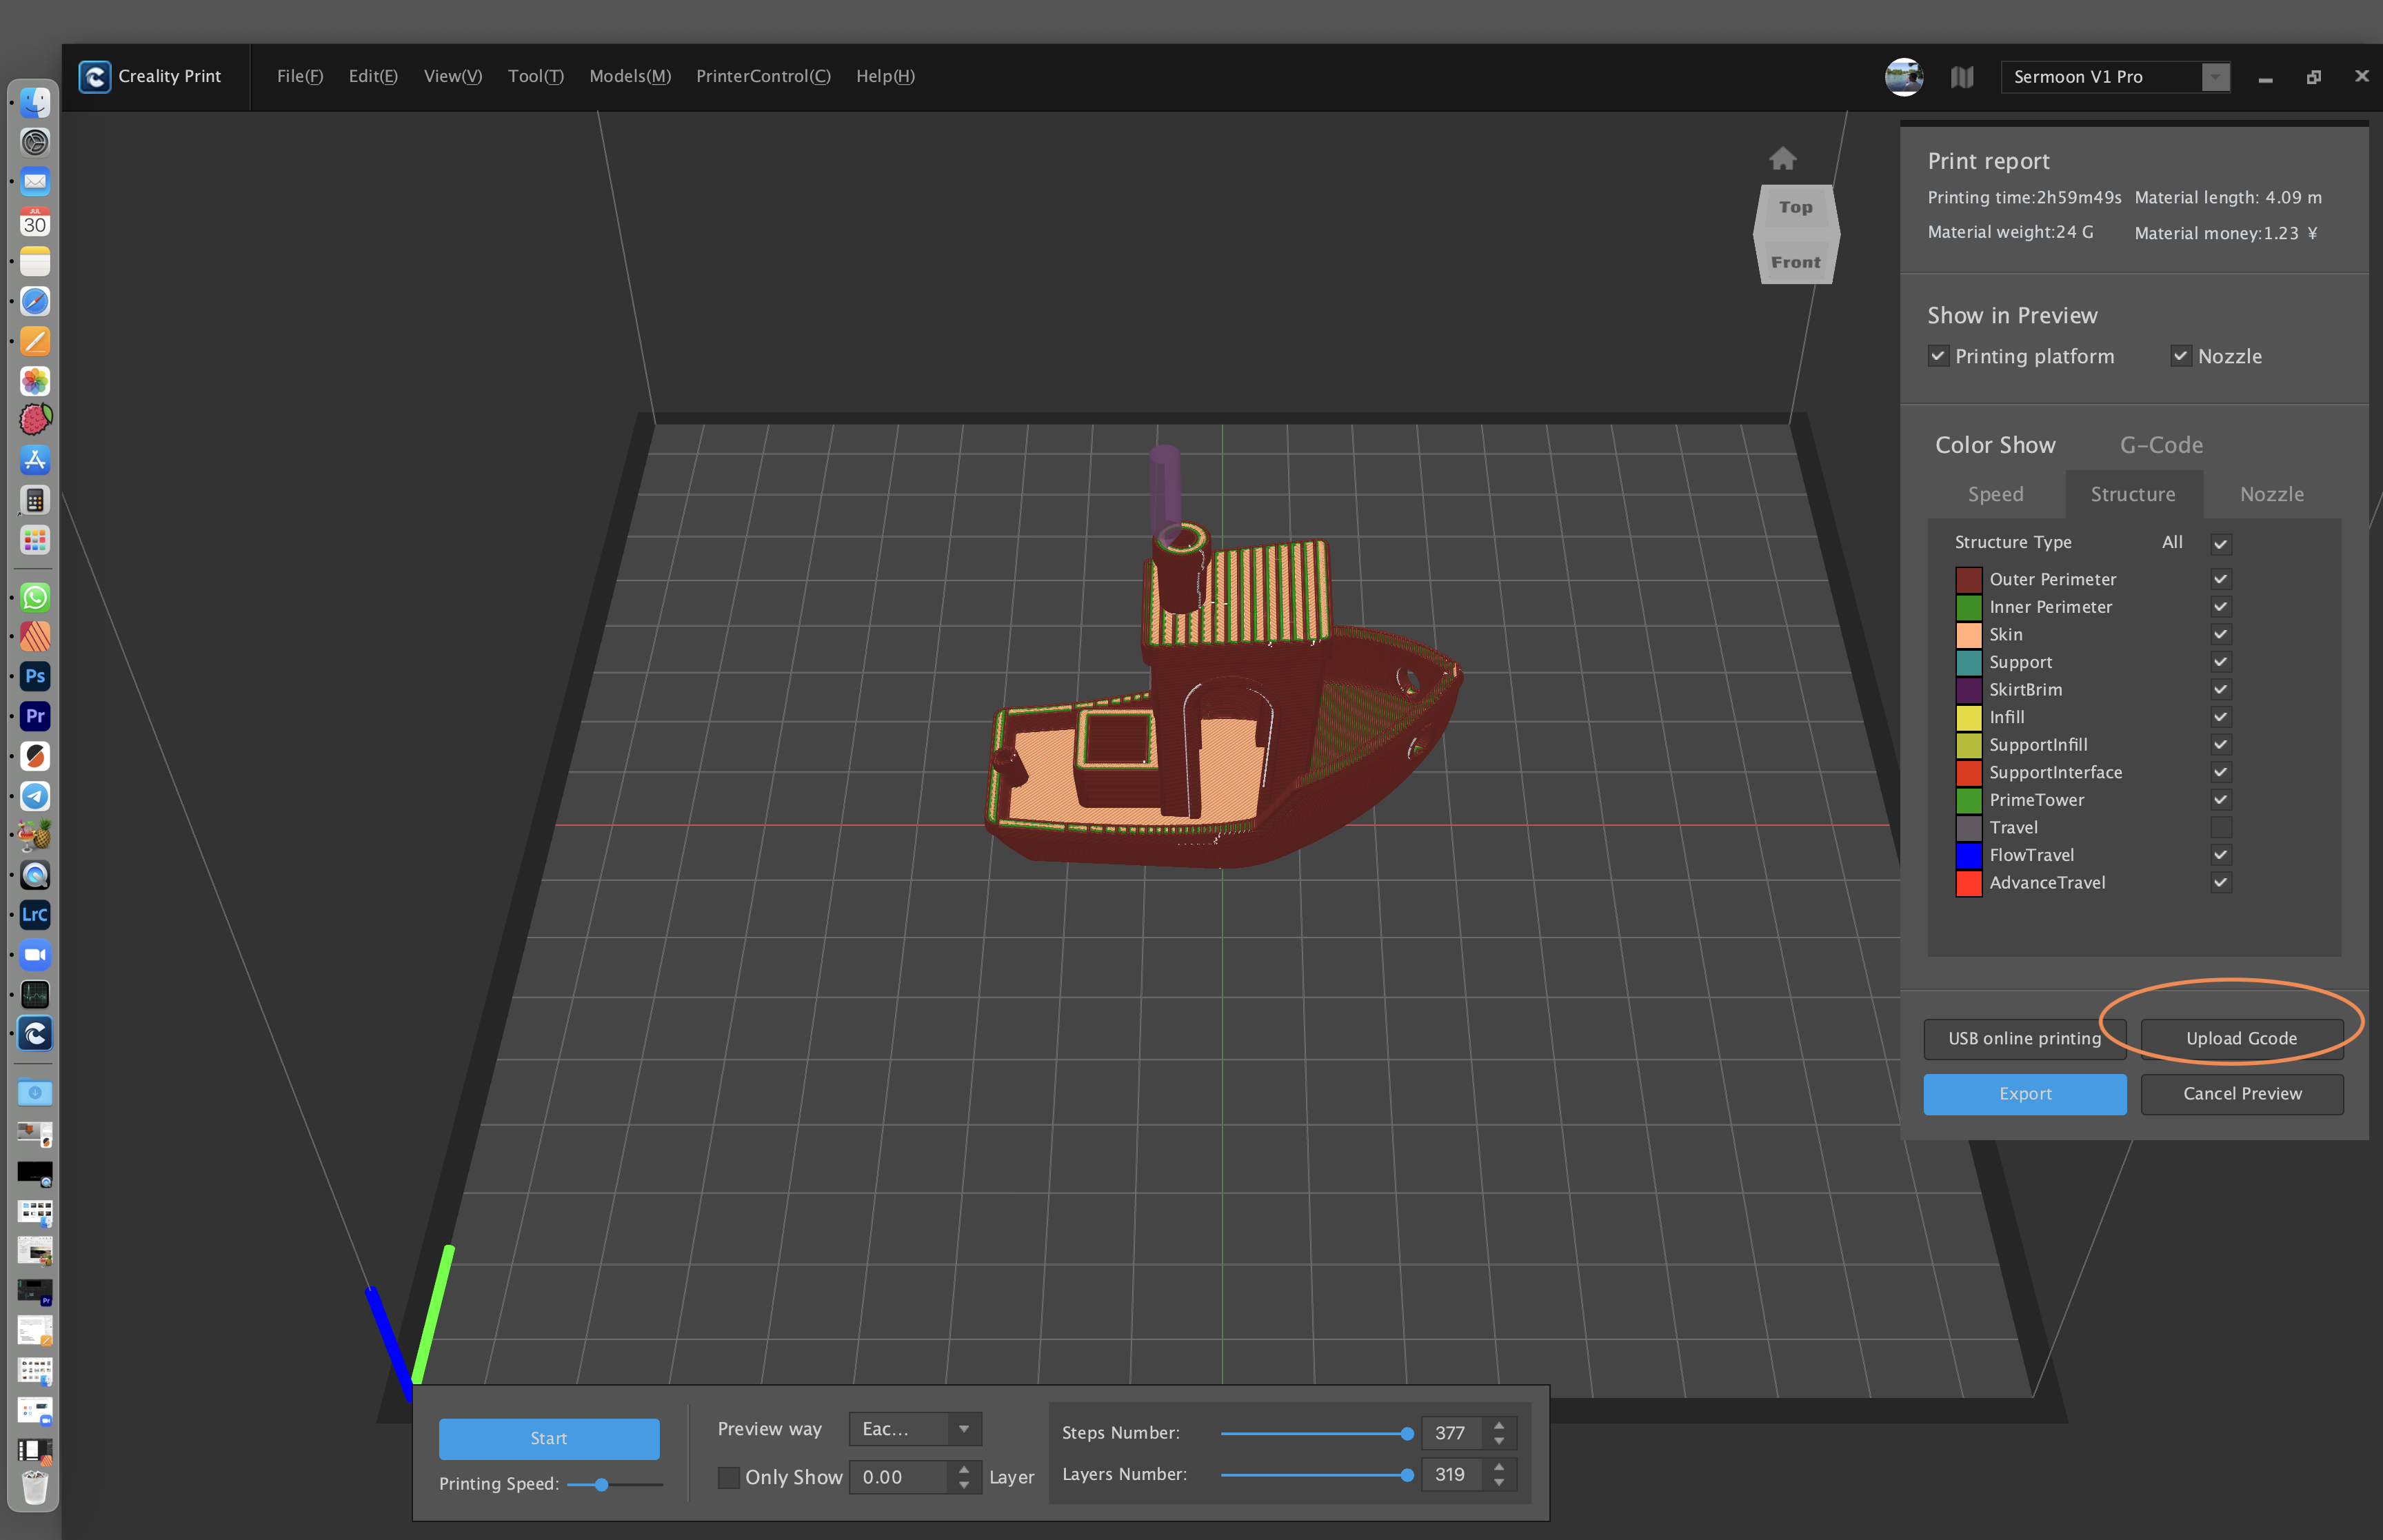Click the Front face of view cube
This screenshot has height=1540, width=2383.
1795,262
